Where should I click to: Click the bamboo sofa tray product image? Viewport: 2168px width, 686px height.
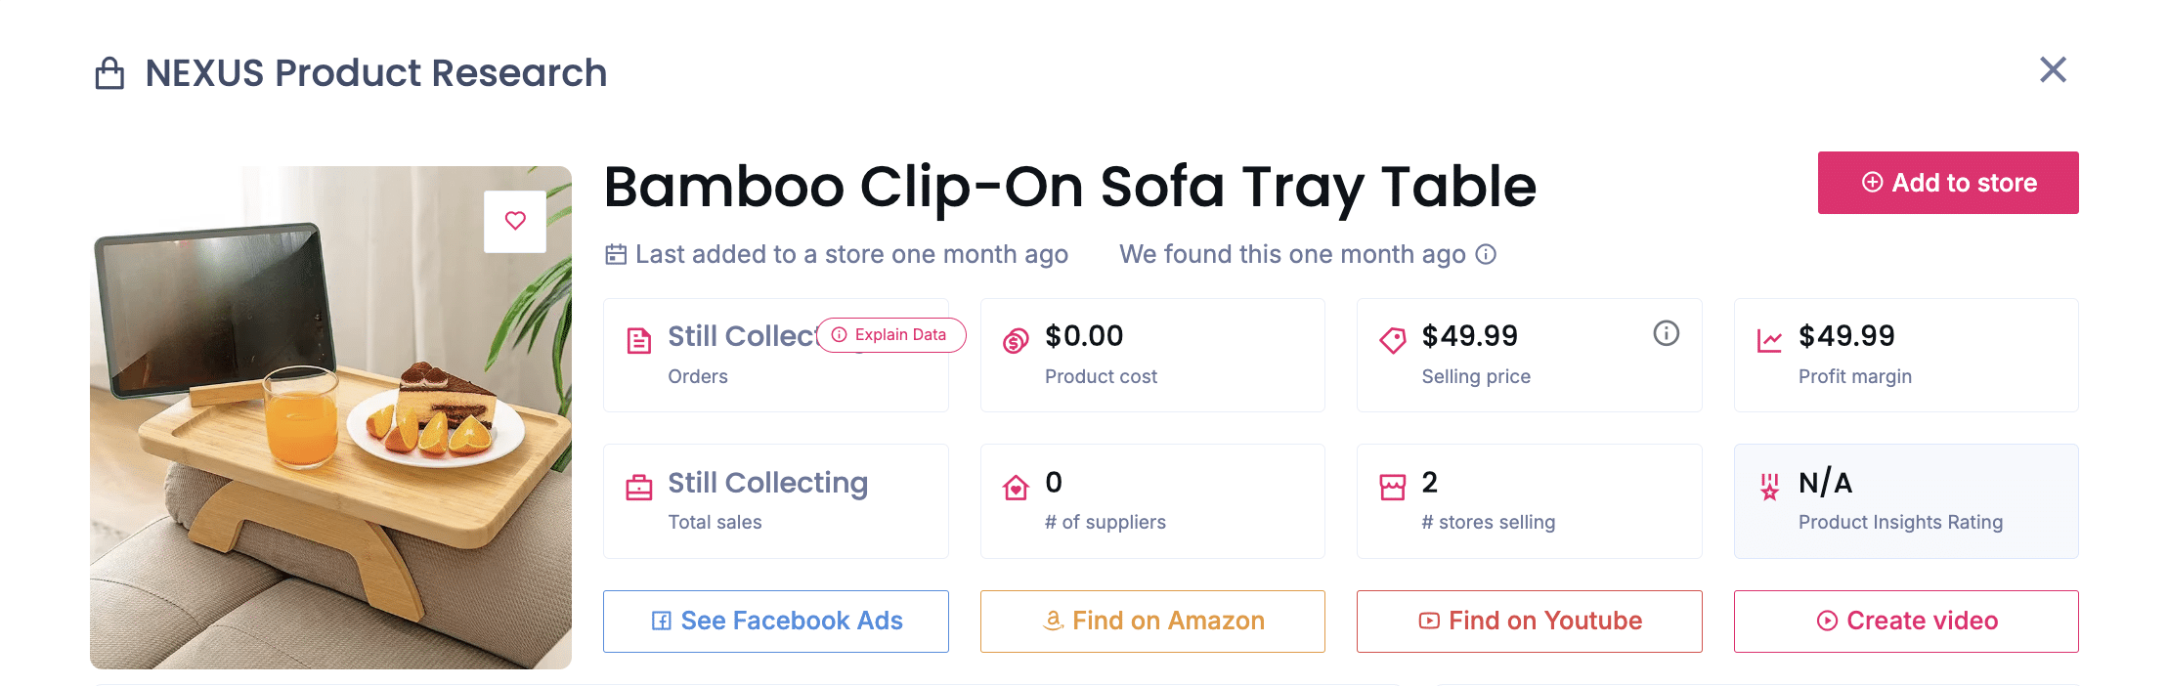(x=330, y=450)
